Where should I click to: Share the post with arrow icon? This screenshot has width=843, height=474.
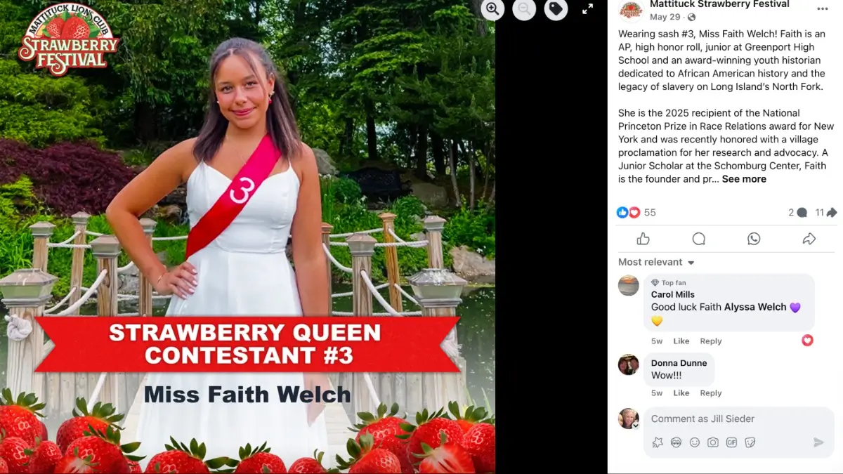pos(809,239)
